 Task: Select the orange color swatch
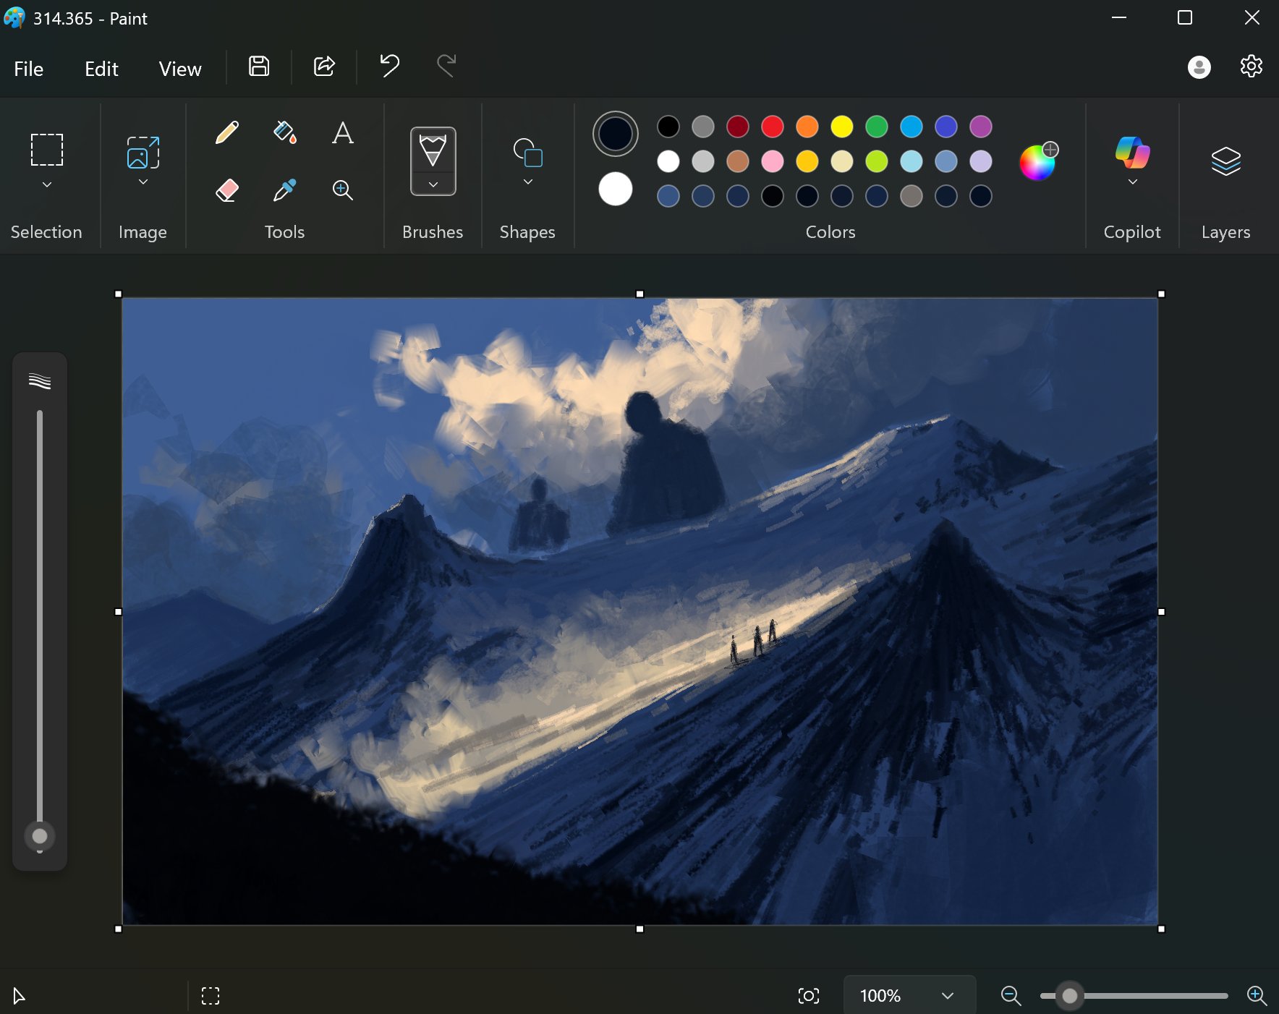807,127
